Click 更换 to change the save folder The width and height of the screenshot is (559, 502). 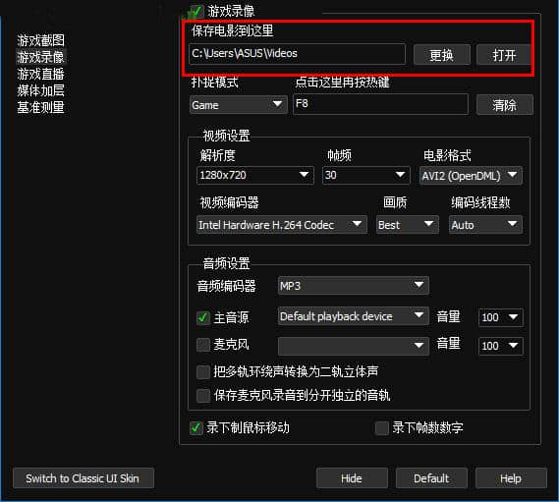pos(442,55)
